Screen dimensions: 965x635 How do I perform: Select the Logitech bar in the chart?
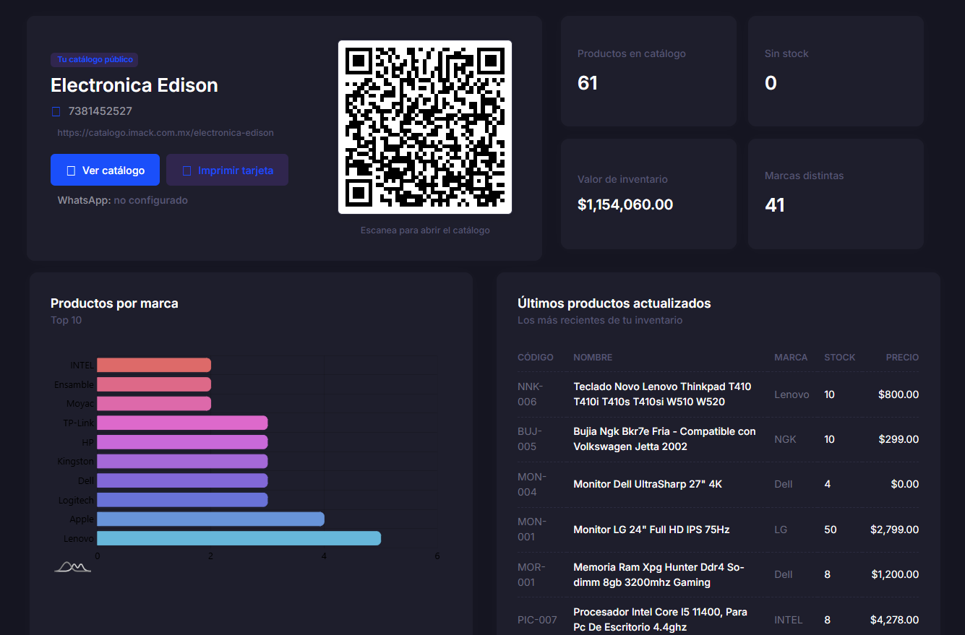click(182, 500)
